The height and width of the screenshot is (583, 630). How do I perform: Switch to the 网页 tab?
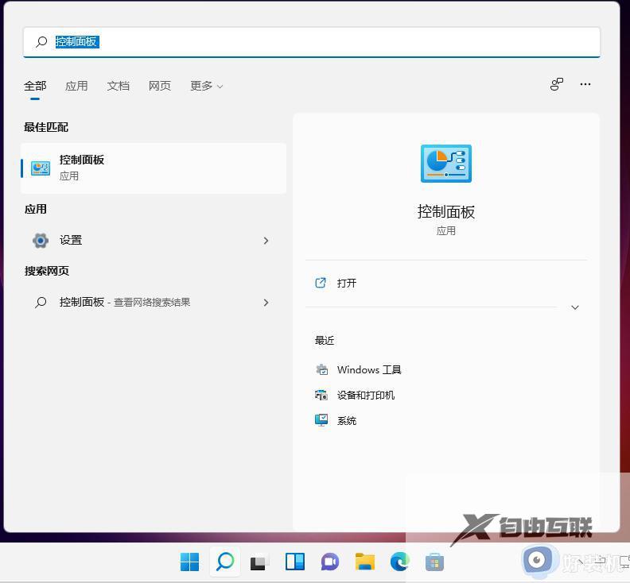(160, 86)
